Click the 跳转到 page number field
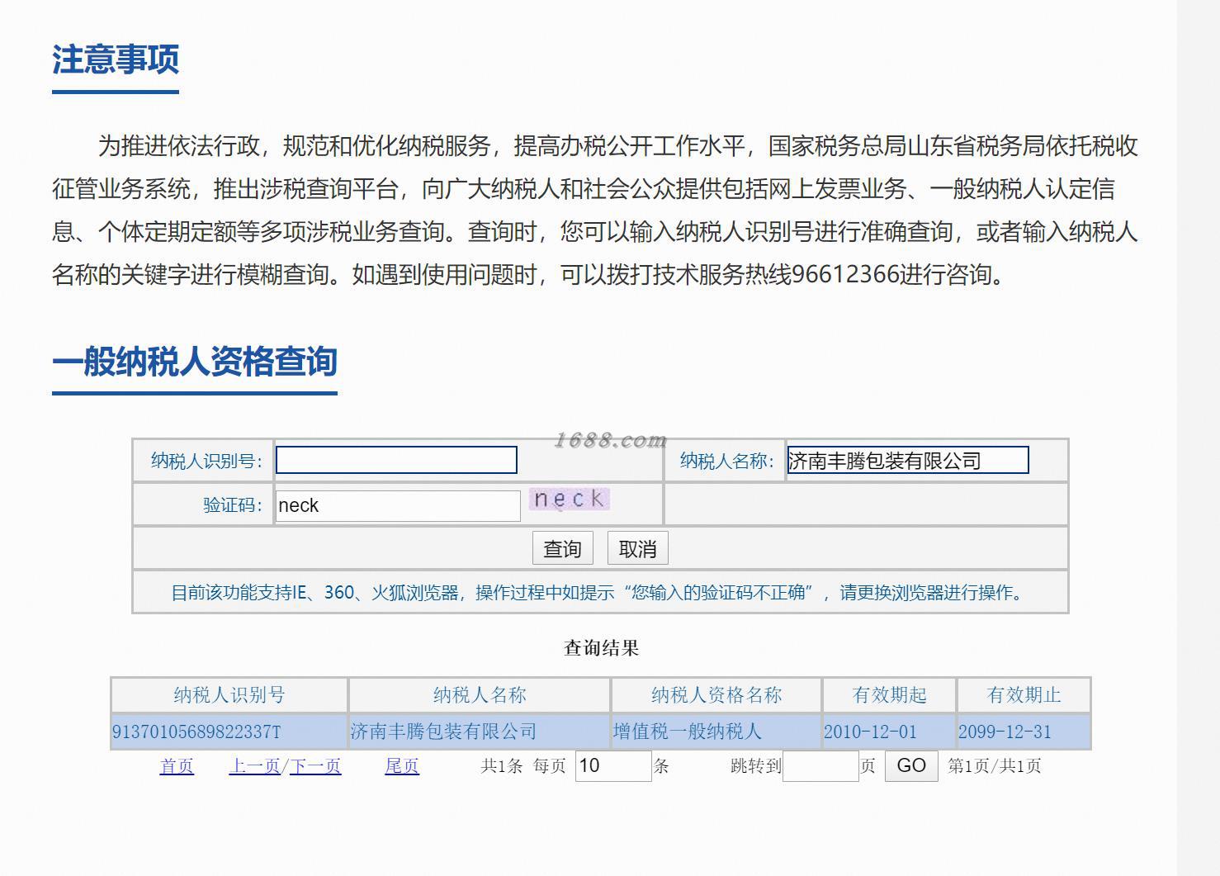This screenshot has height=876, width=1220. 820,766
